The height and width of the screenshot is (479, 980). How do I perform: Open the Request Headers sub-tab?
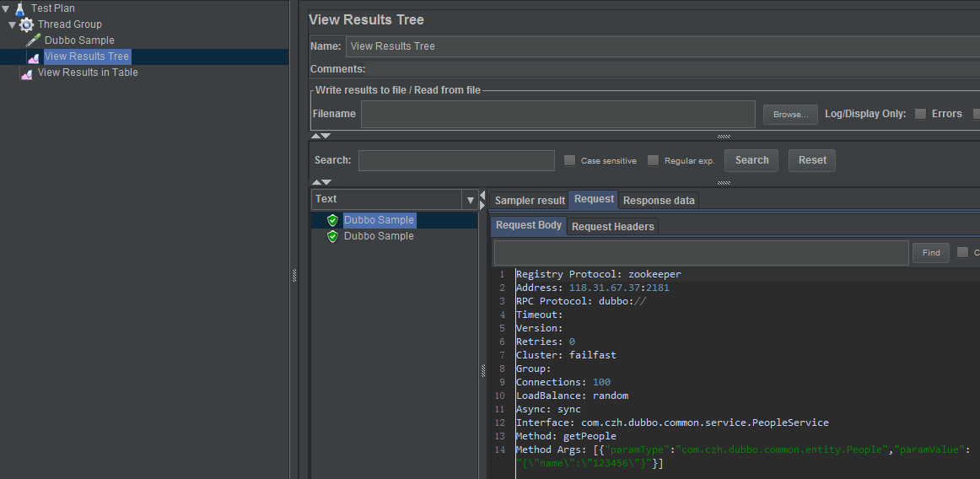tap(612, 227)
